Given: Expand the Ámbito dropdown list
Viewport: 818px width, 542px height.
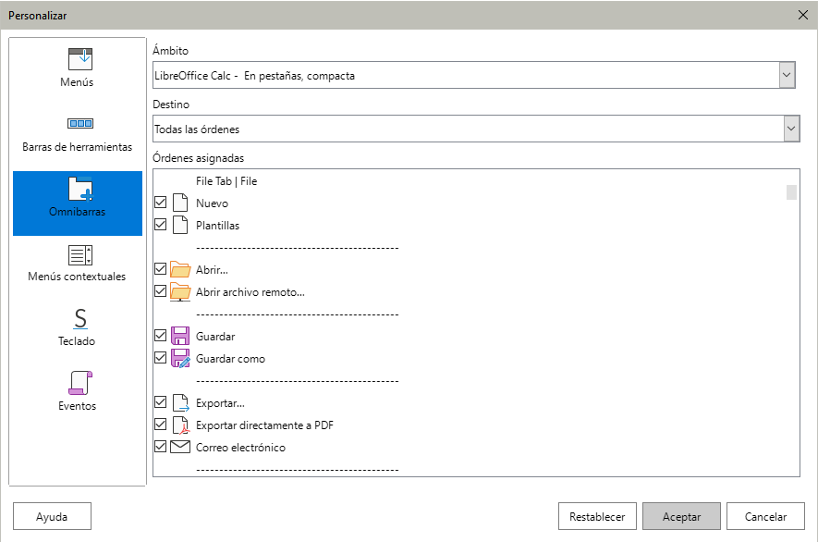Looking at the screenshot, I should (x=787, y=75).
